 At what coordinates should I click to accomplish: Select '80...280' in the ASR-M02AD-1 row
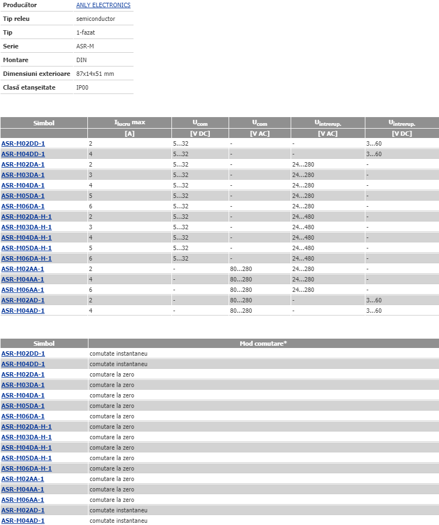[241, 300]
